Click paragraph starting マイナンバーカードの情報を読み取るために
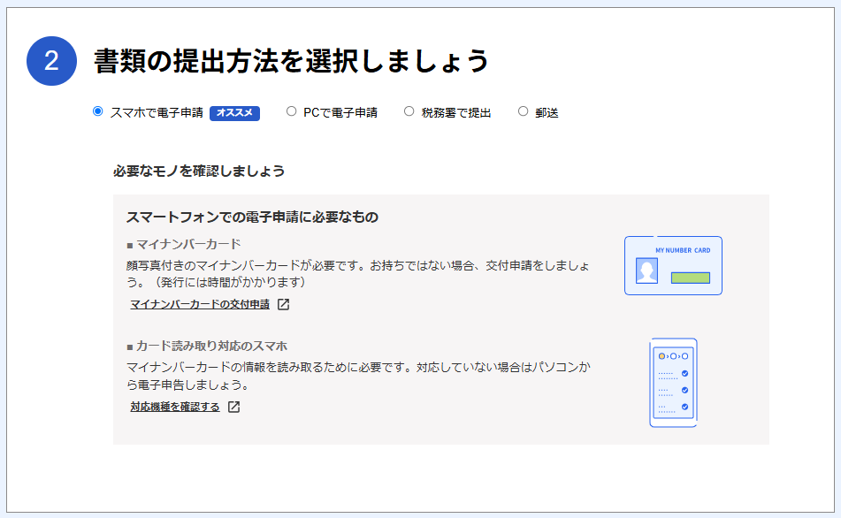 (x=358, y=376)
